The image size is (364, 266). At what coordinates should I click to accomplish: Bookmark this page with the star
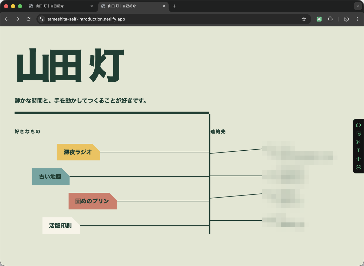tap(304, 19)
